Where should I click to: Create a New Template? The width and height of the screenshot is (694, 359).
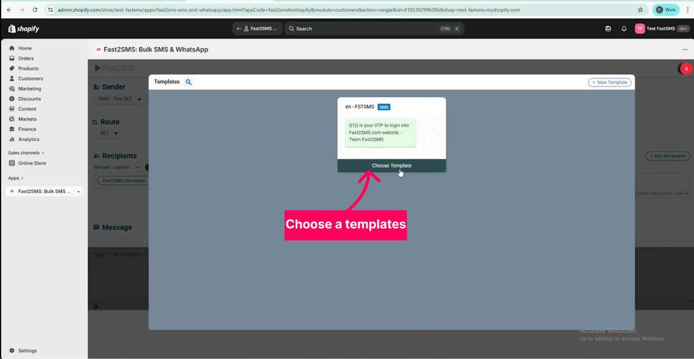[609, 82]
